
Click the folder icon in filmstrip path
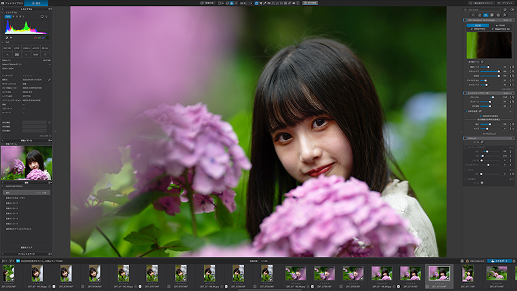pos(18,261)
